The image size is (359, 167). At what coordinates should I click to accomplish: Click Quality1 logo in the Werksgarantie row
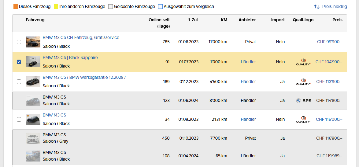(x=304, y=82)
